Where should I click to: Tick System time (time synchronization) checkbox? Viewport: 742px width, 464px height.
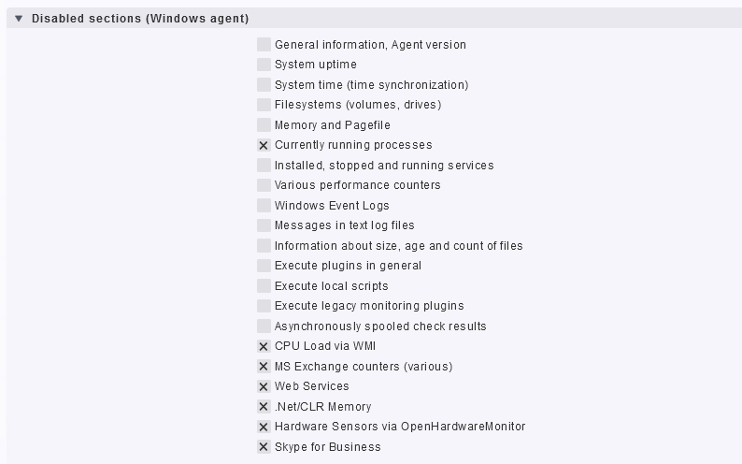click(x=264, y=85)
